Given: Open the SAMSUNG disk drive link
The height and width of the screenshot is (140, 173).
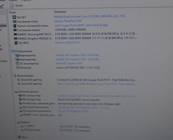Looking at the screenshot, I should 83,108.
